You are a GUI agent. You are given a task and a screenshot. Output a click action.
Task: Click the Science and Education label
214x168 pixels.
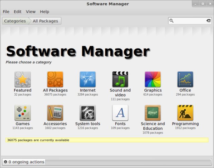(153, 126)
